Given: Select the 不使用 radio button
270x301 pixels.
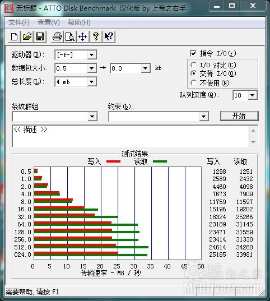Looking at the screenshot, I should [193, 83].
